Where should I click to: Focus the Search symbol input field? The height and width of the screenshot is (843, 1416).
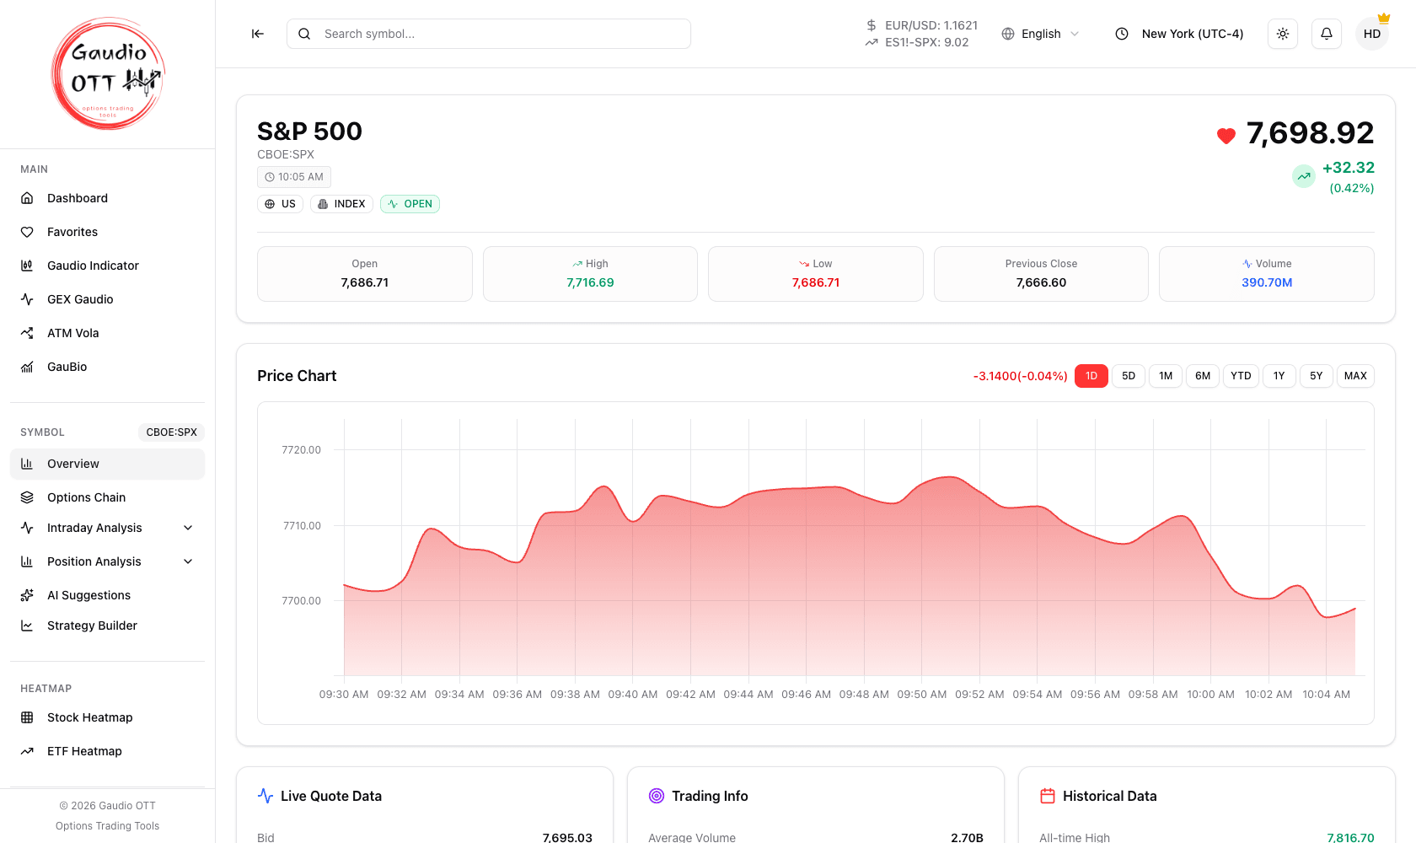[489, 34]
